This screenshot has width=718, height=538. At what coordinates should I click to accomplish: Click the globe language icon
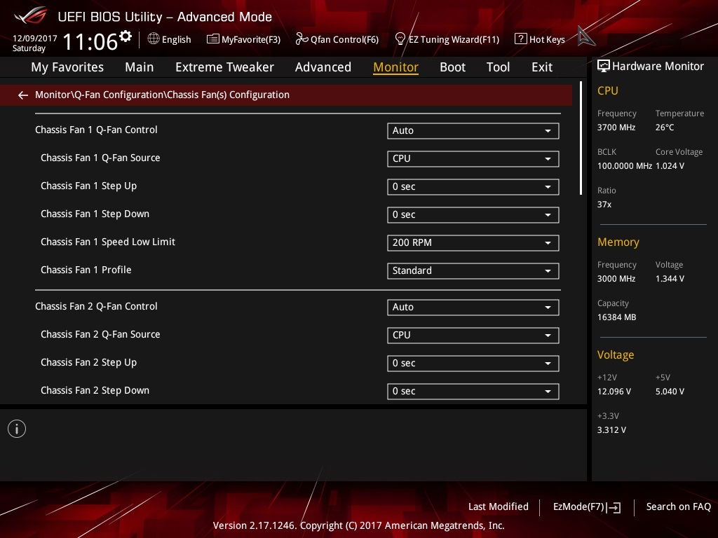154,39
